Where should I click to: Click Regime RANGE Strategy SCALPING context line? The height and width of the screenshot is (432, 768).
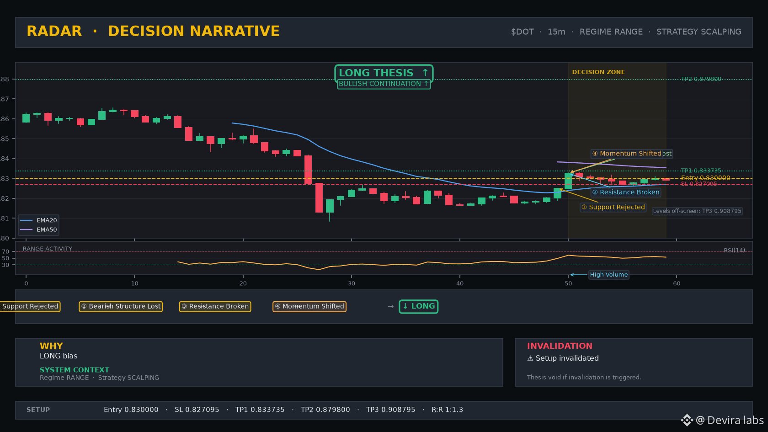[100, 378]
